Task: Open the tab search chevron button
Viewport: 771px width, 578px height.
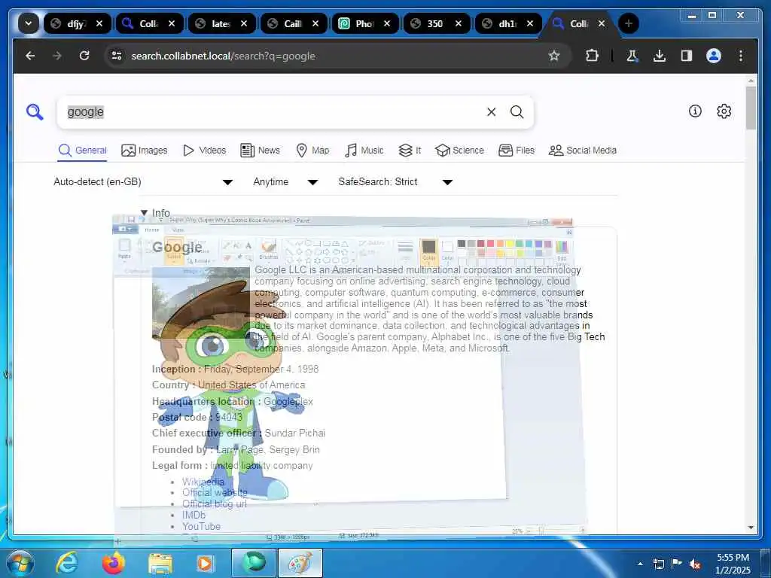Action: (29, 23)
